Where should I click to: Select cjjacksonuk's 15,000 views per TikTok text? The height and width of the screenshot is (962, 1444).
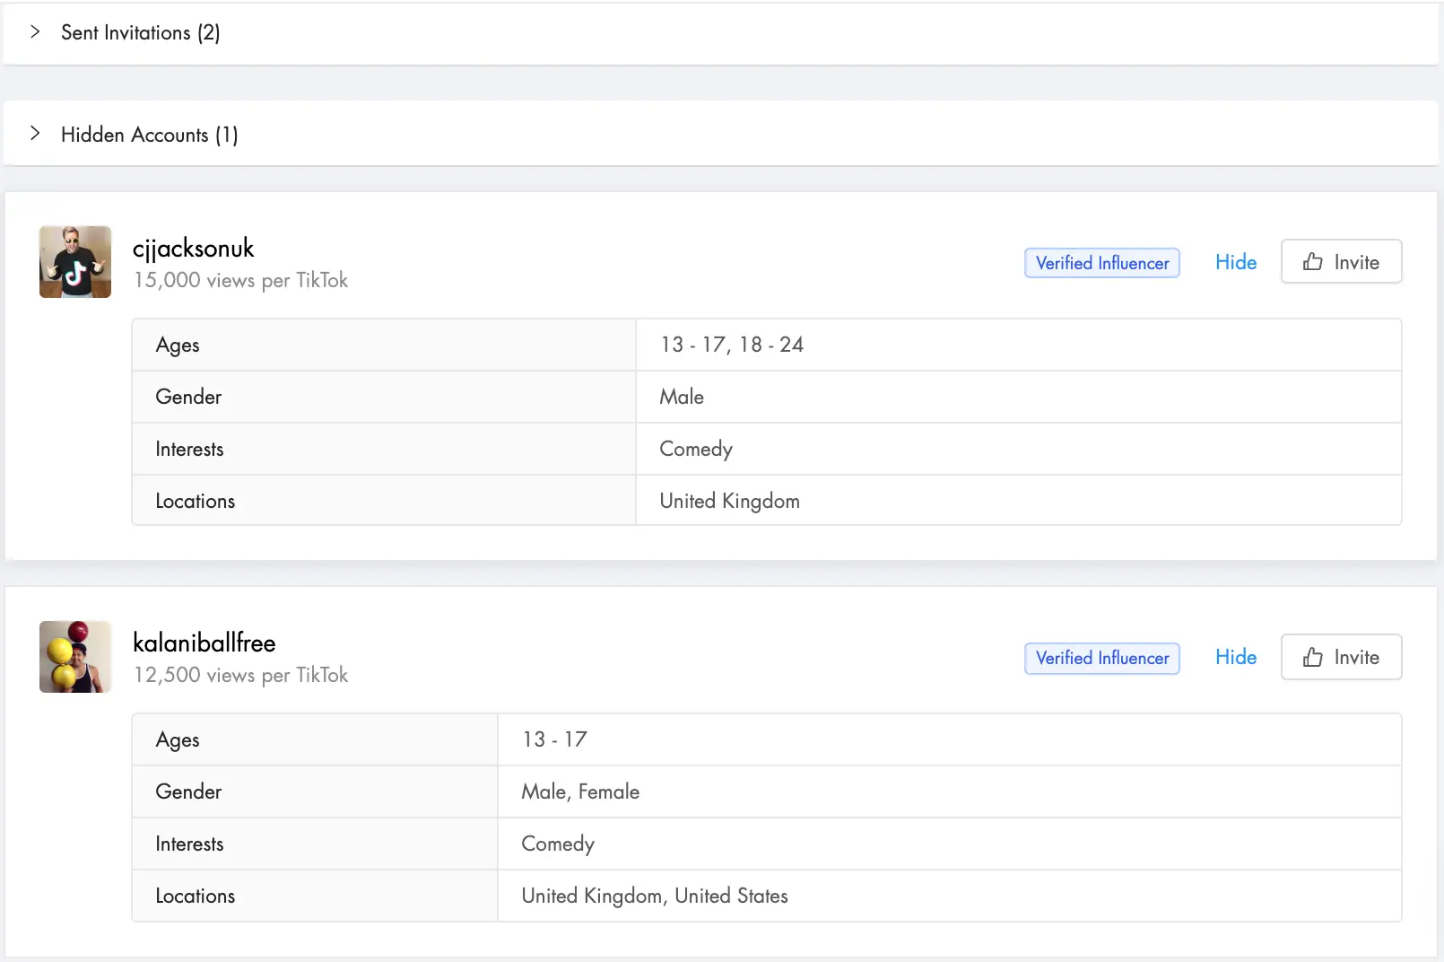pyautogui.click(x=240, y=281)
